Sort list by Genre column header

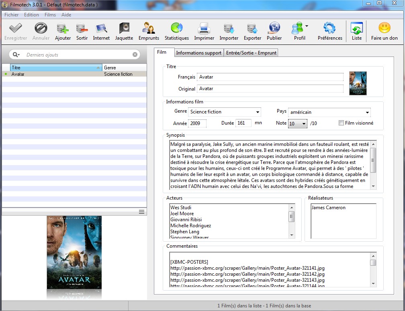click(125, 67)
